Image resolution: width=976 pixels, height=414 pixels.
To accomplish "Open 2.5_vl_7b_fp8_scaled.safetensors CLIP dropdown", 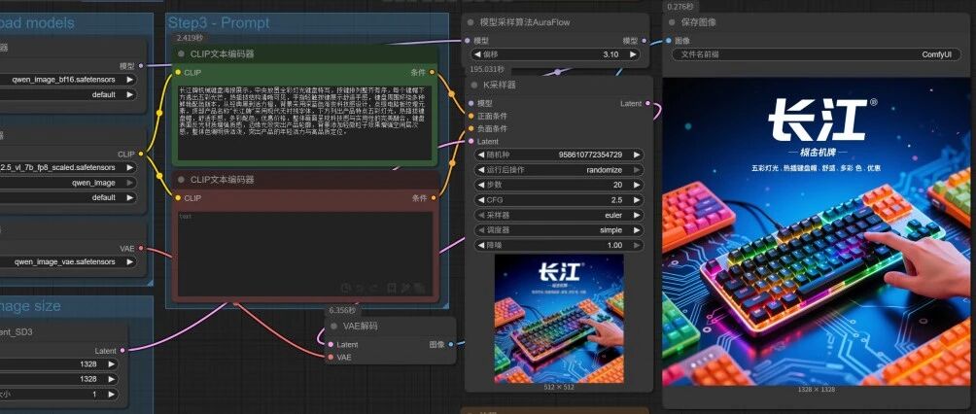I will [x=68, y=167].
